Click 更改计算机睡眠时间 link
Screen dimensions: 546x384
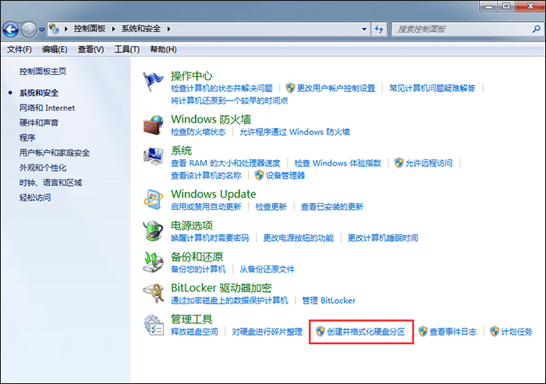click(383, 238)
